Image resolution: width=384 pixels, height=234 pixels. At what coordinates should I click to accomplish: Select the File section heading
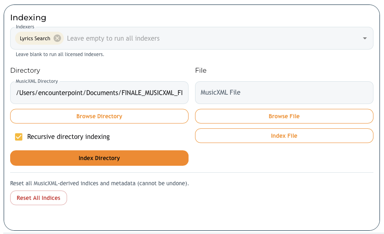tap(201, 71)
